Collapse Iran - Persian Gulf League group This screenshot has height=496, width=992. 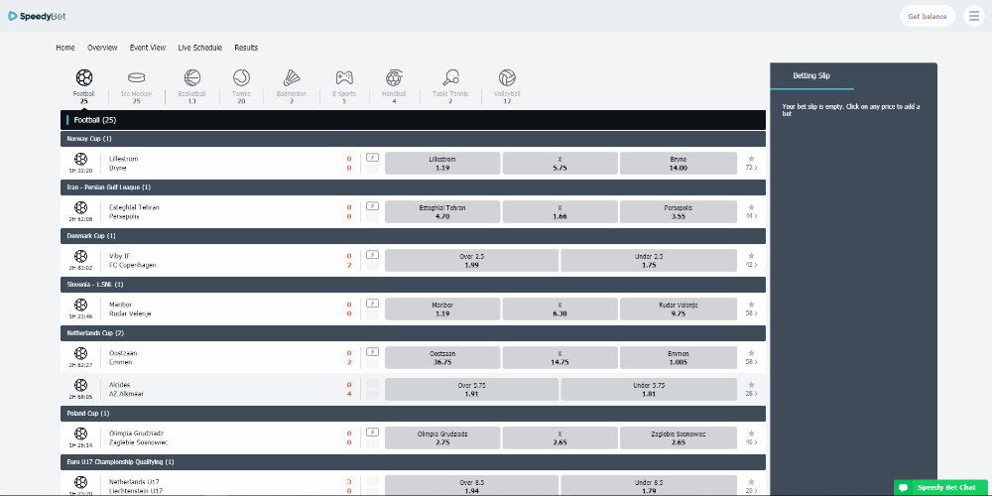[413, 187]
